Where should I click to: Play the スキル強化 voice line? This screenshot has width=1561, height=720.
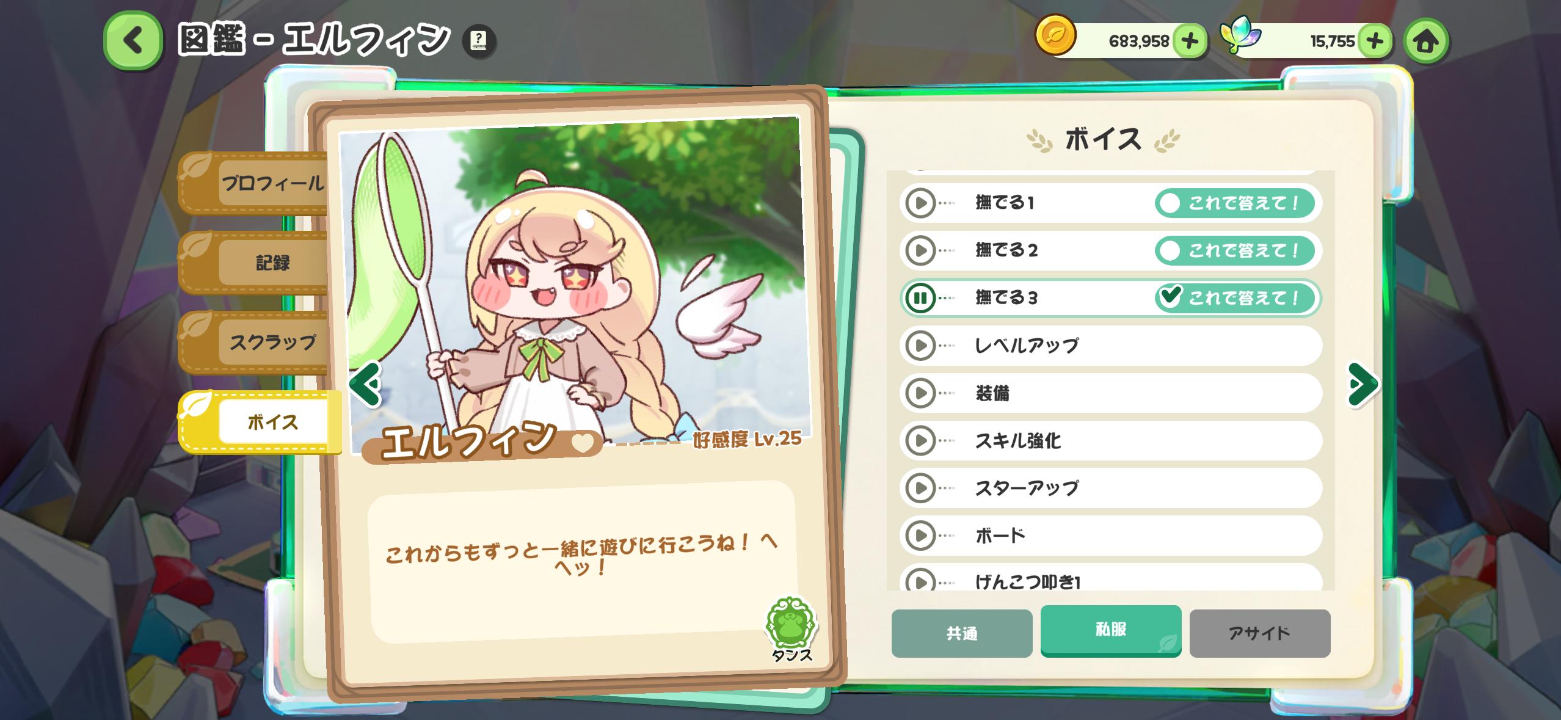click(x=920, y=441)
